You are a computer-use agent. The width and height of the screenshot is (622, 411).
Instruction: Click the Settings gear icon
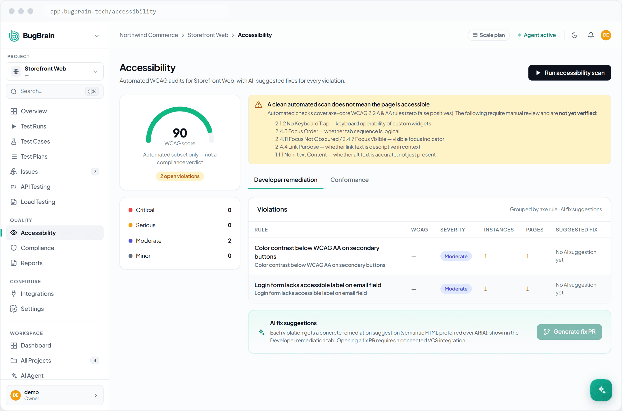(14, 309)
